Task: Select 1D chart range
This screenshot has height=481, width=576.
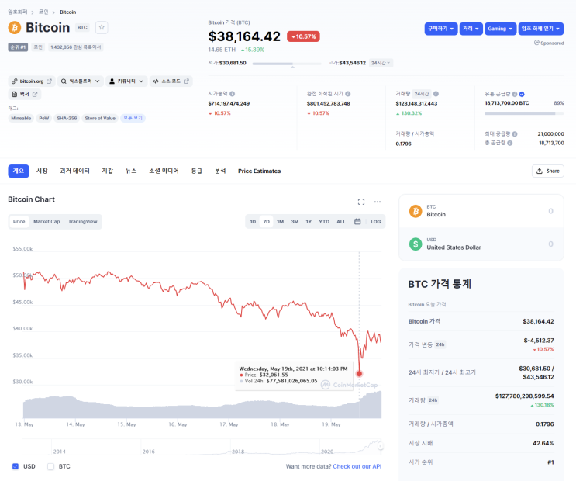Action: (253, 221)
